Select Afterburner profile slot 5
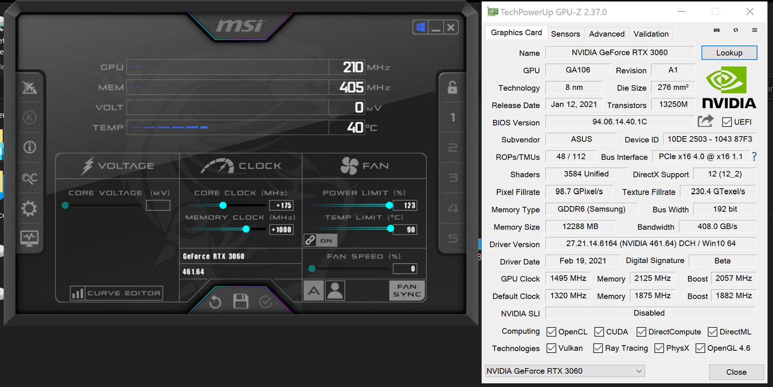 (x=453, y=238)
